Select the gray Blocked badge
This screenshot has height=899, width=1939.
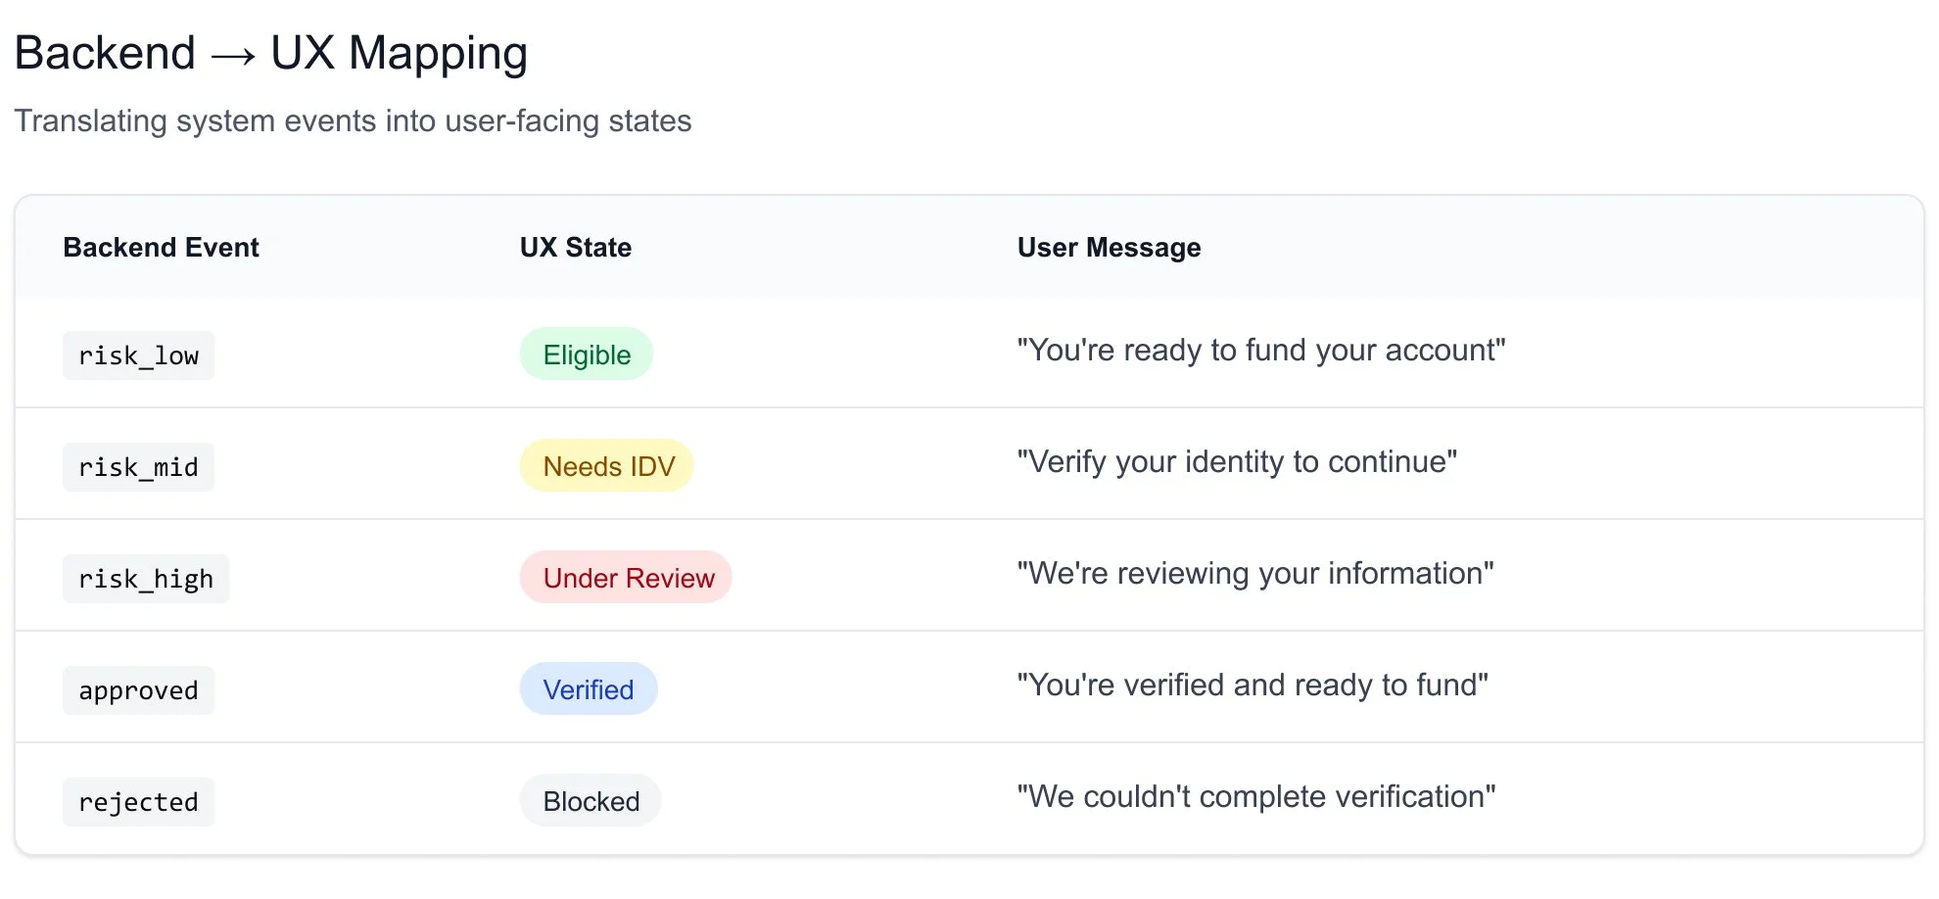(591, 801)
